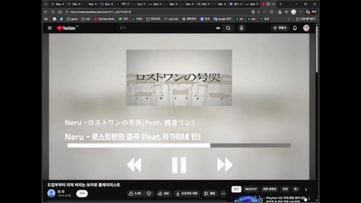
Task: Show more filter chips with right chevron
Action: (x=306, y=189)
